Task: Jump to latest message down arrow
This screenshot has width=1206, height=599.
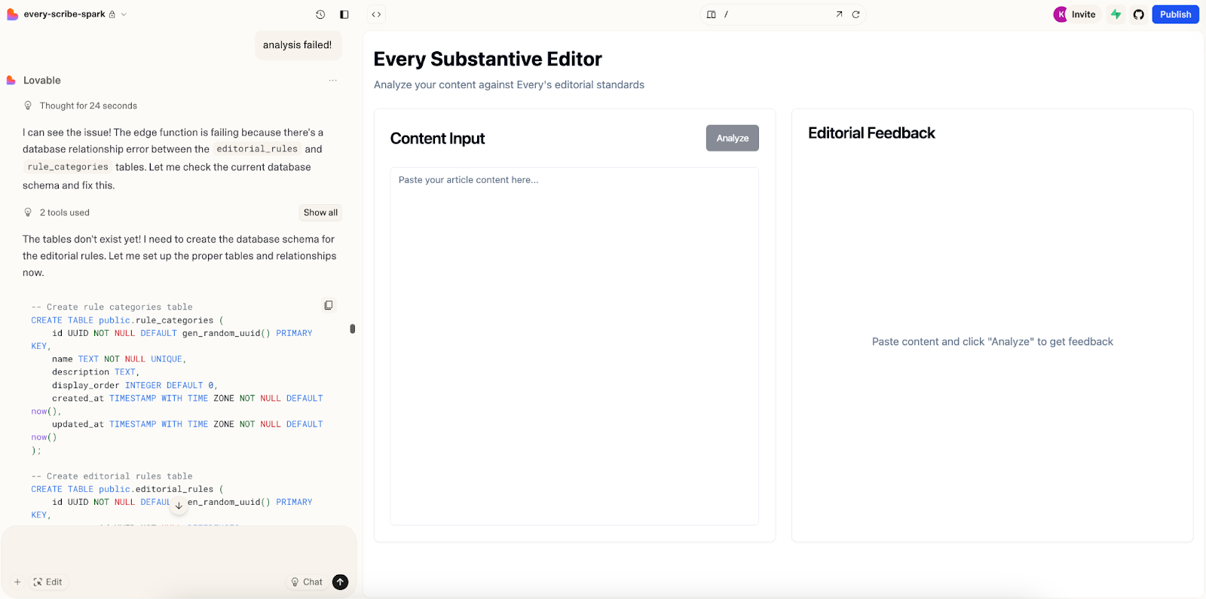Action: (179, 506)
